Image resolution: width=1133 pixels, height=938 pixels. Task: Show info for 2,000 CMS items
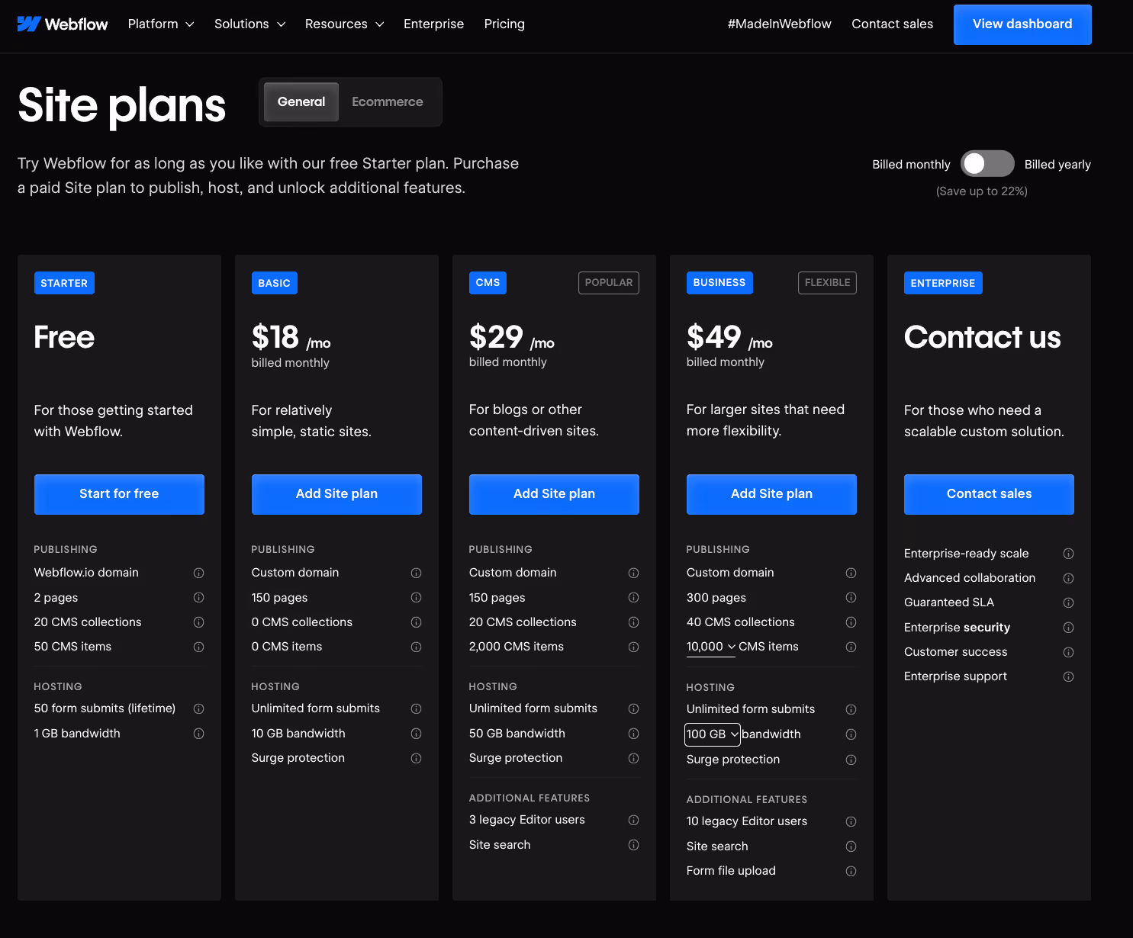pyautogui.click(x=633, y=647)
